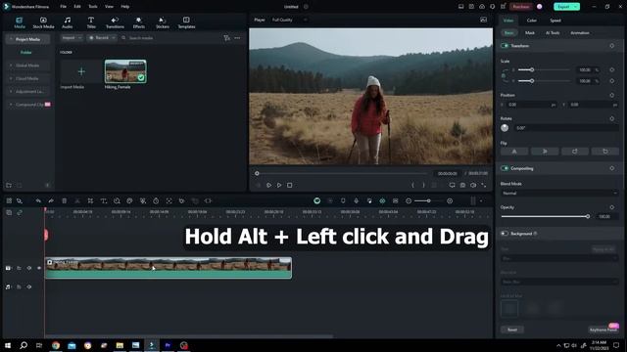Open the Stickers tab

(163, 22)
